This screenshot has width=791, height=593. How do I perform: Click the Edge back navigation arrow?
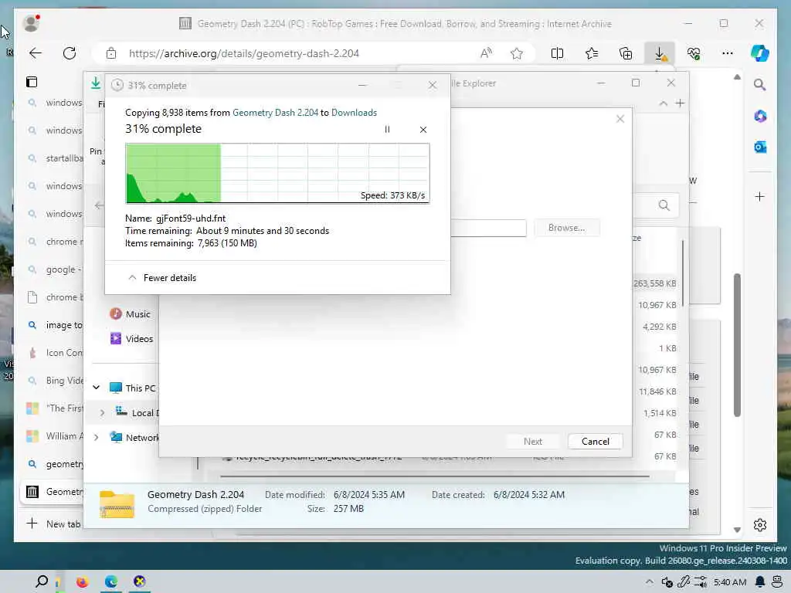pos(36,53)
